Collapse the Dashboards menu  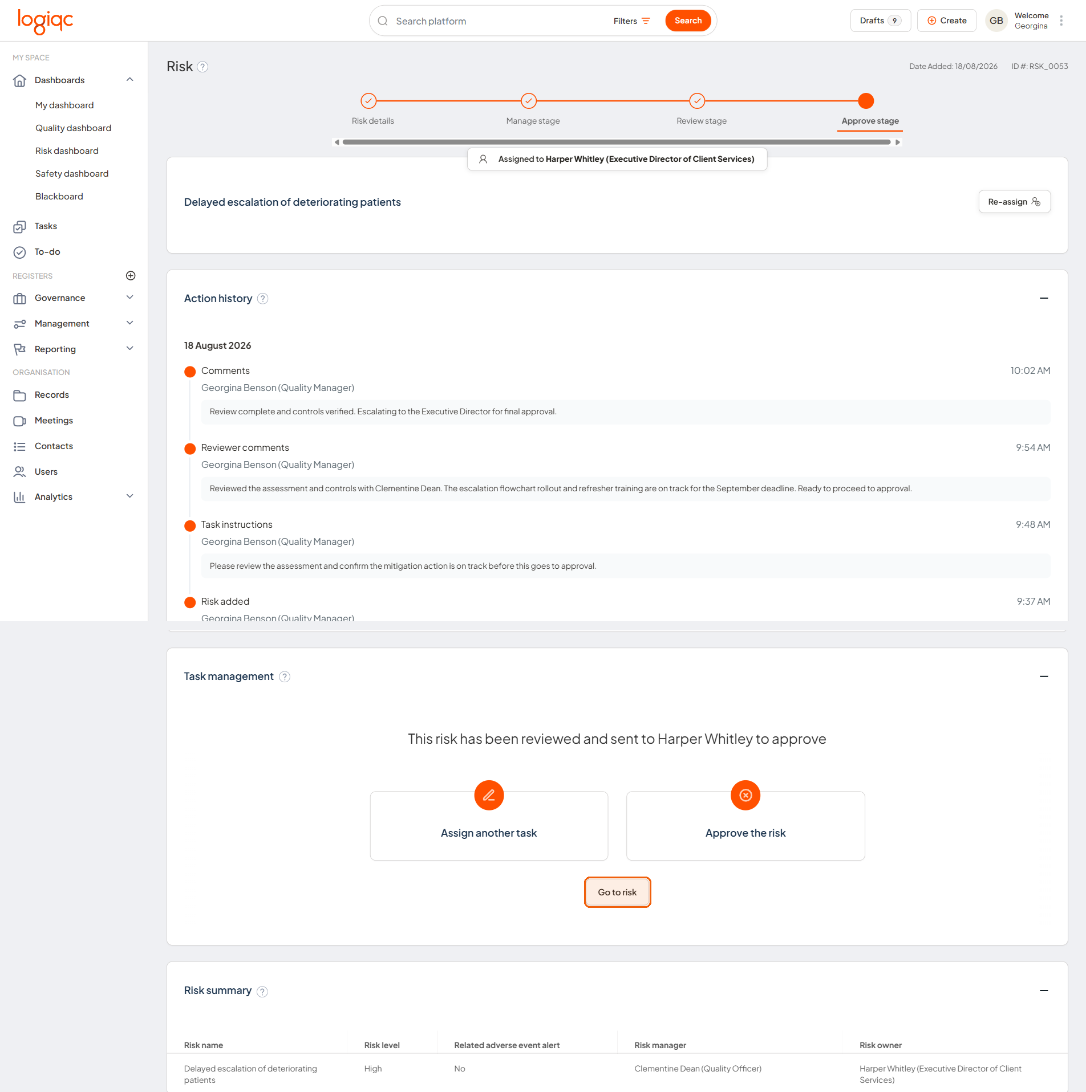(x=130, y=80)
